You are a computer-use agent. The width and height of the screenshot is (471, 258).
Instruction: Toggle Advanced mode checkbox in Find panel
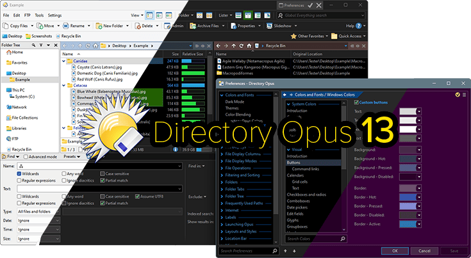click(x=26, y=157)
